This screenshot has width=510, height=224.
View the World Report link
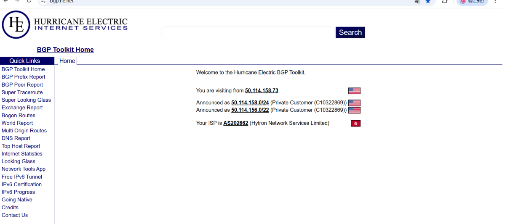click(x=17, y=123)
